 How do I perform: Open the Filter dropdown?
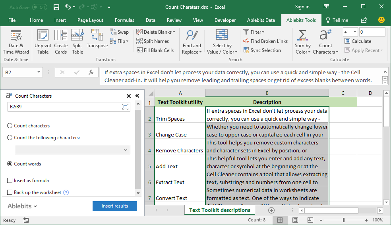pos(263,32)
